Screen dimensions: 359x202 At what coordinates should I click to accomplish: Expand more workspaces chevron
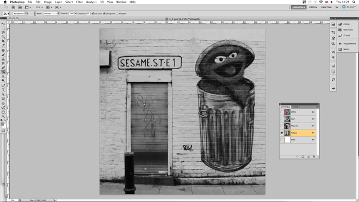tap(337, 7)
